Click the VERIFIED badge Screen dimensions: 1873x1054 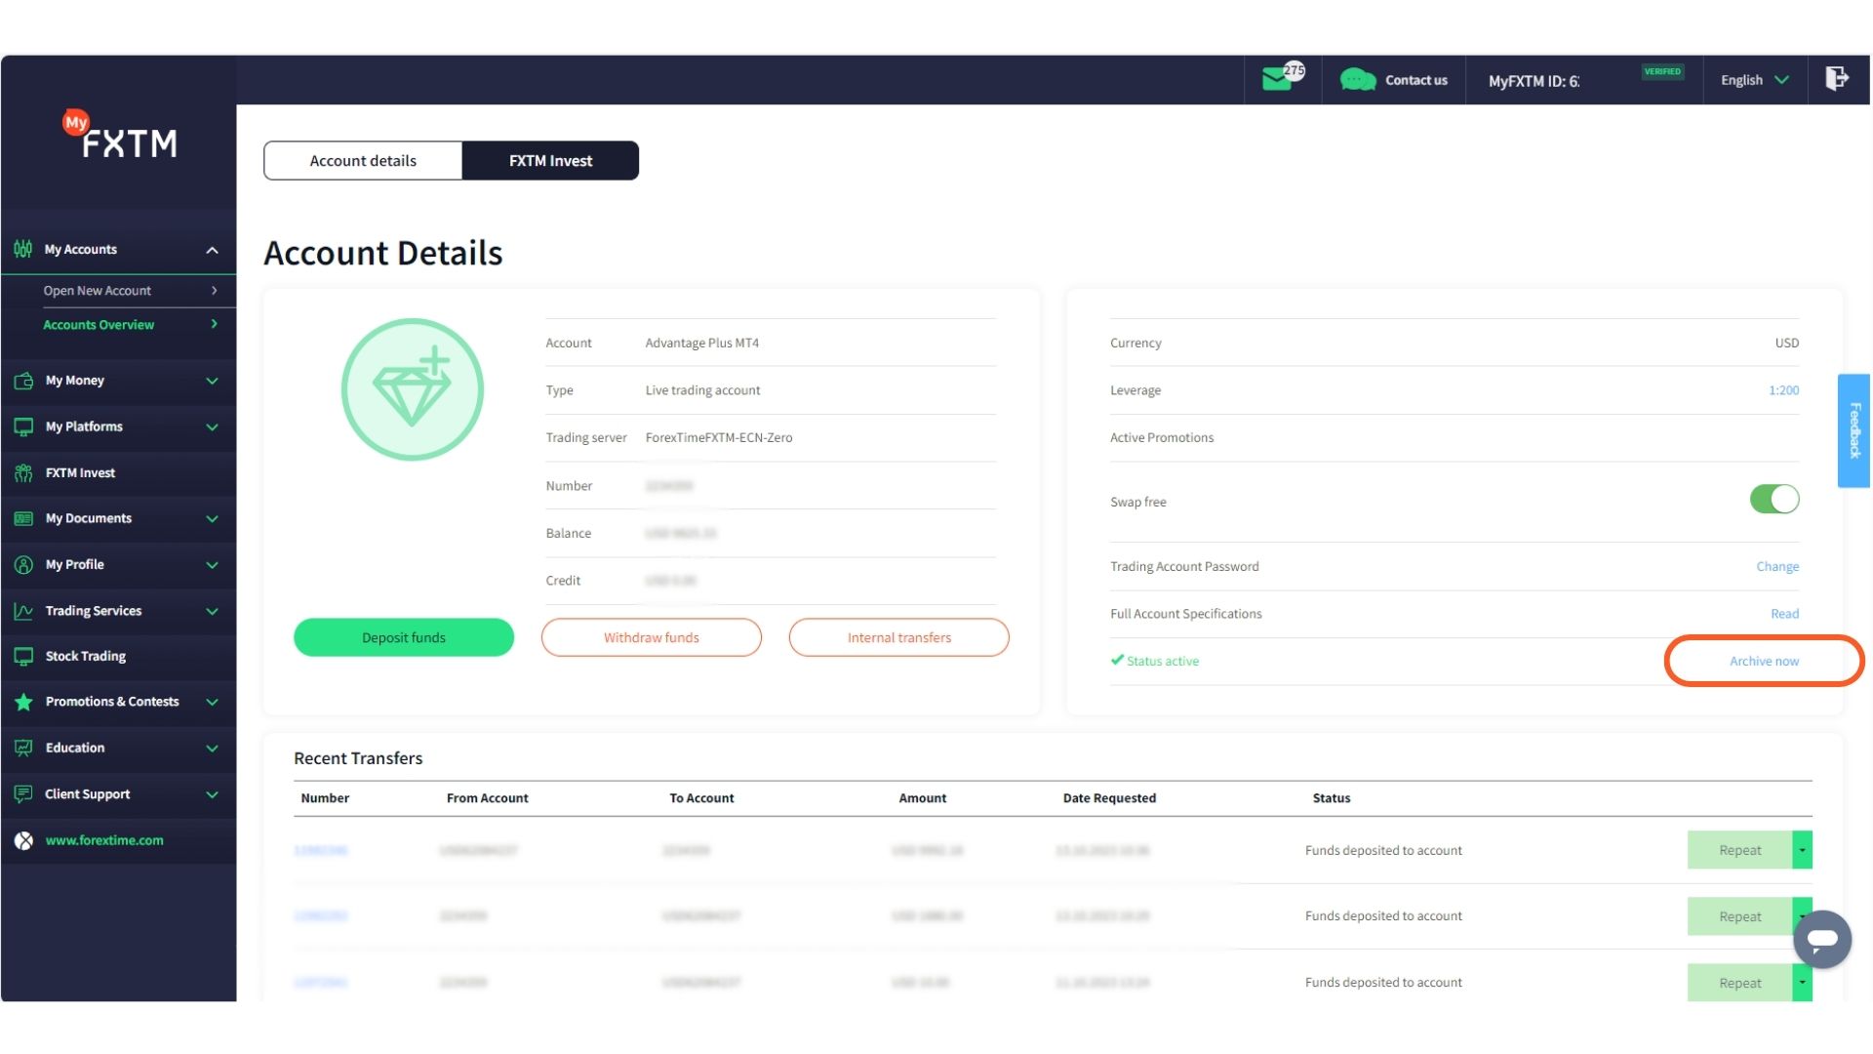pyautogui.click(x=1662, y=71)
